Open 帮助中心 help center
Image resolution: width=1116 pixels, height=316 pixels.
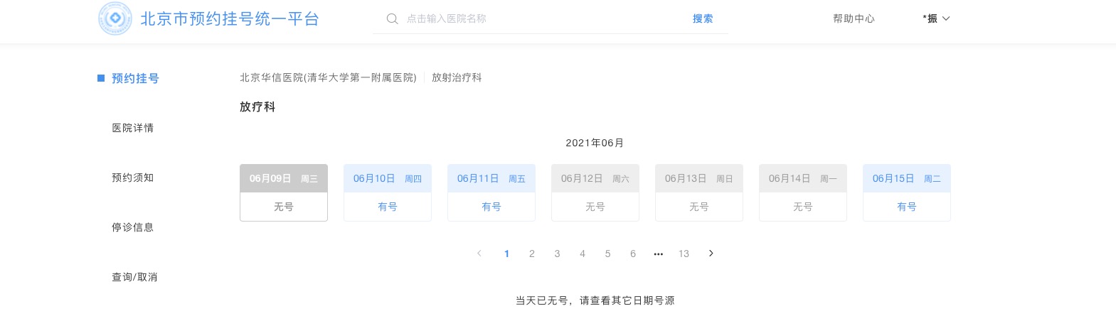pyautogui.click(x=854, y=19)
